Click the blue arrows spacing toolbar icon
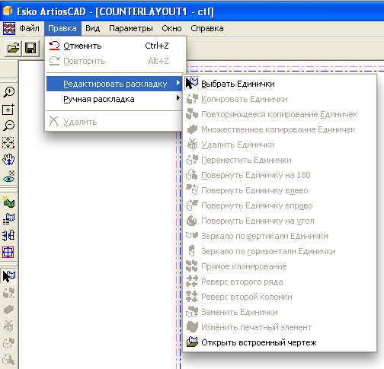384x369 pixels. 8,235
